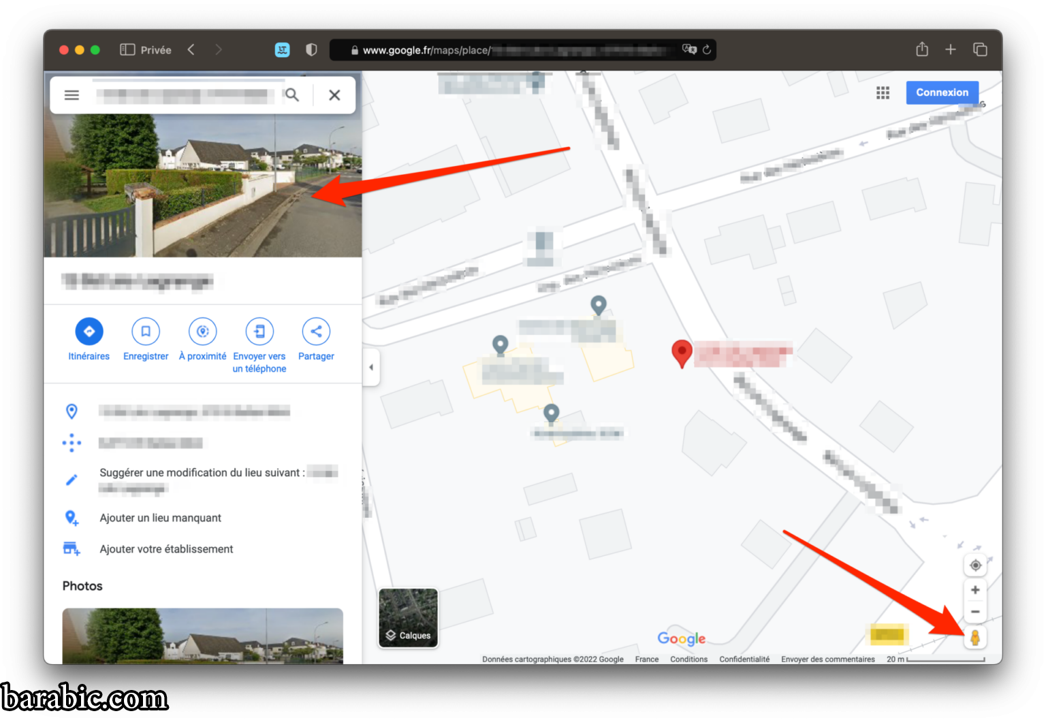Zoom out the map with minus button

coord(975,612)
